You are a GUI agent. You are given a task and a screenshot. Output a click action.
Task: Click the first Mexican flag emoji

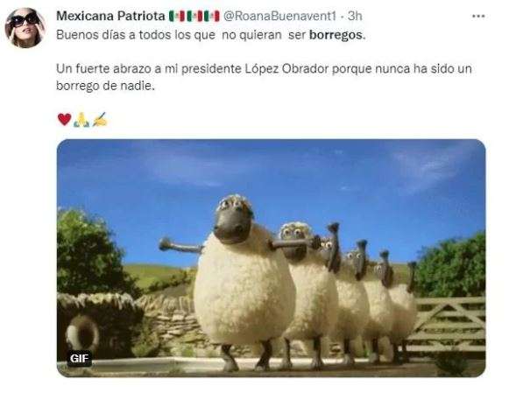[x=177, y=16]
